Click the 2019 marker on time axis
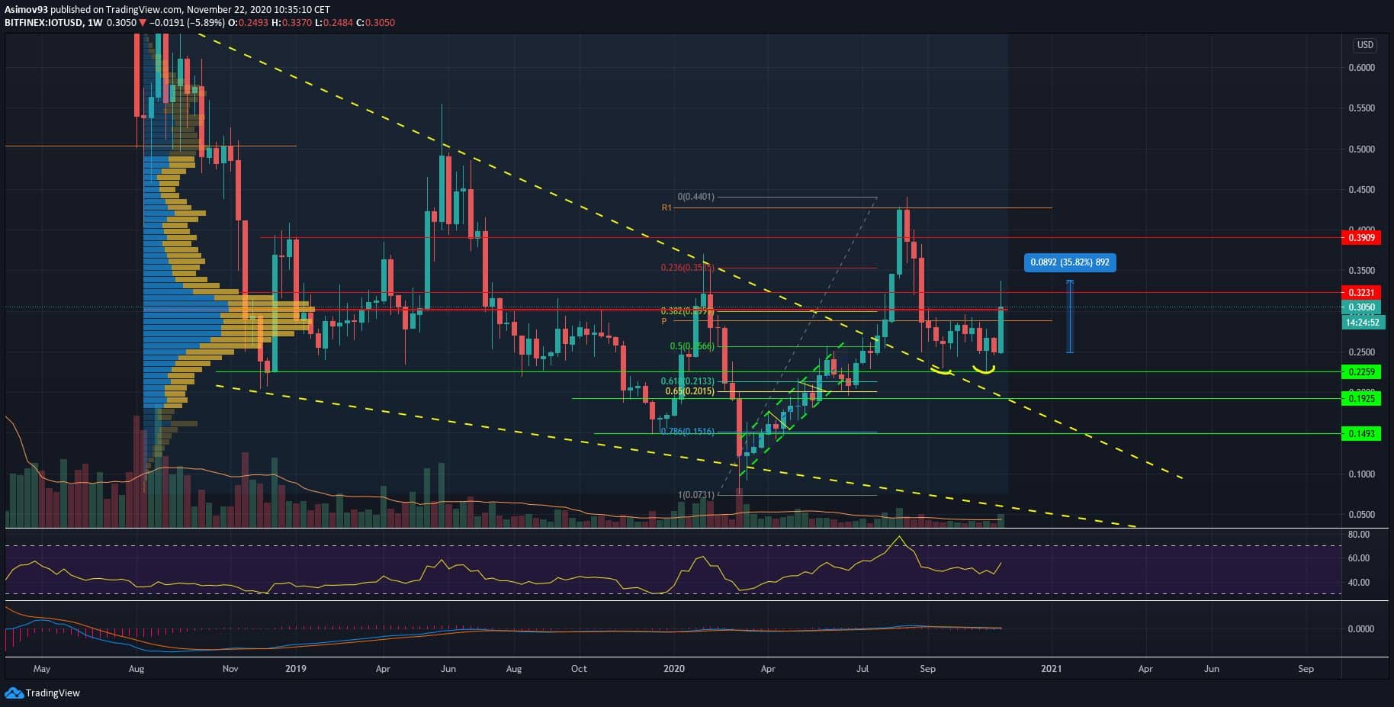The image size is (1394, 707). [x=295, y=669]
